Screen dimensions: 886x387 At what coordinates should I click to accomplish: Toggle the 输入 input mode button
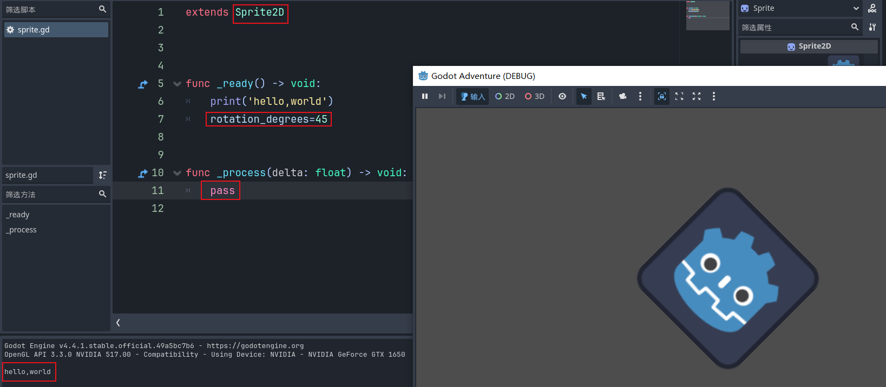(x=472, y=96)
